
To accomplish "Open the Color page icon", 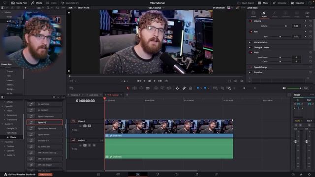I will click(177, 175).
